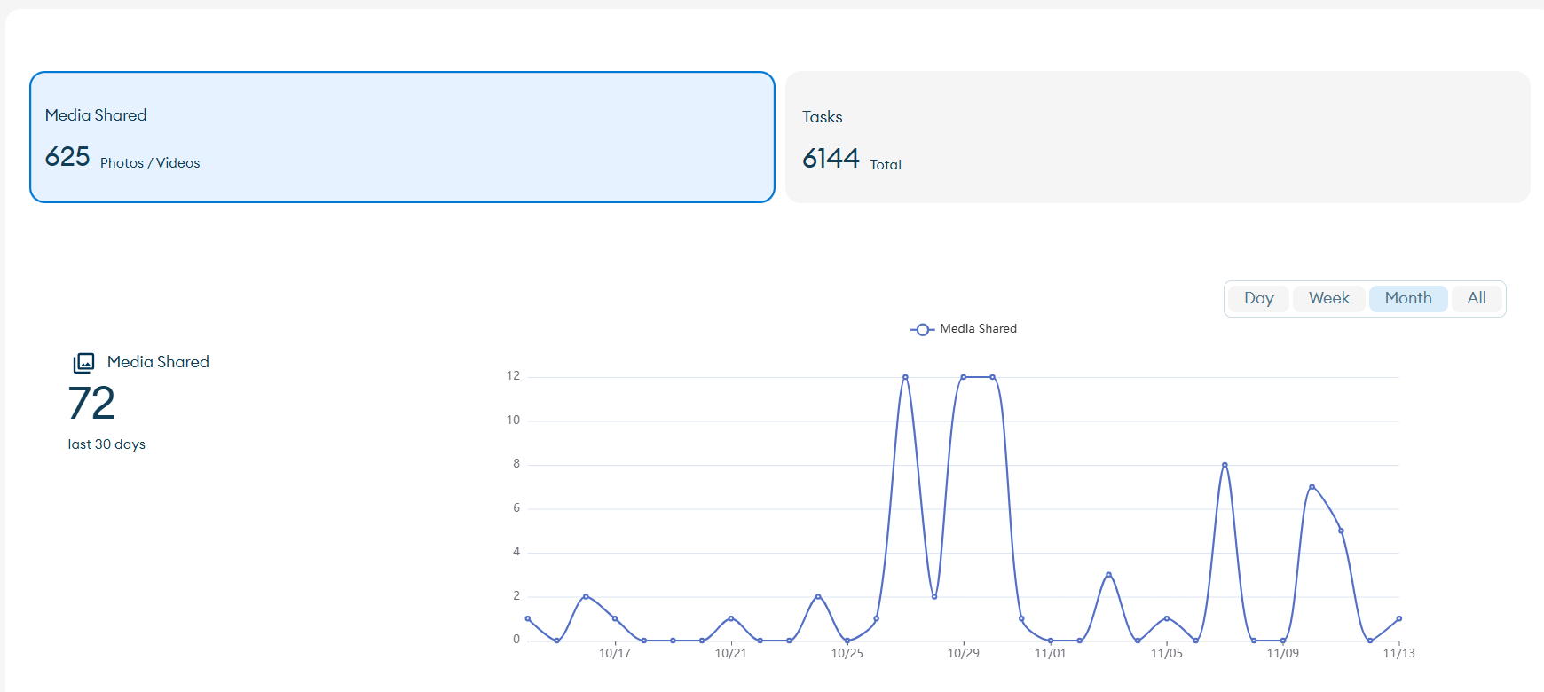The height and width of the screenshot is (692, 1544).
Task: Click the legend's circle marker icon
Action: (922, 329)
